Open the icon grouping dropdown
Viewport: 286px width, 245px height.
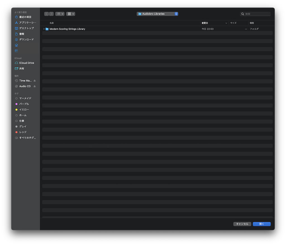(70, 14)
